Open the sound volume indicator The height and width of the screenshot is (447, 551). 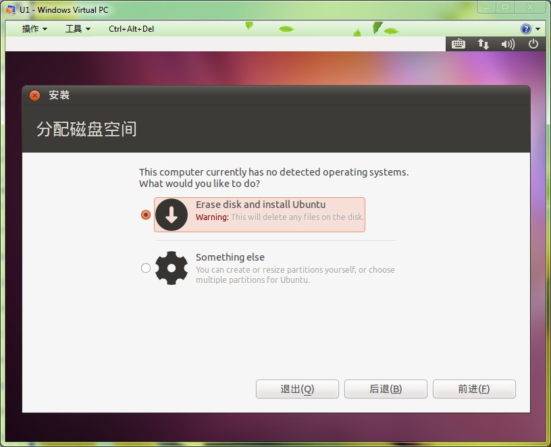[508, 44]
